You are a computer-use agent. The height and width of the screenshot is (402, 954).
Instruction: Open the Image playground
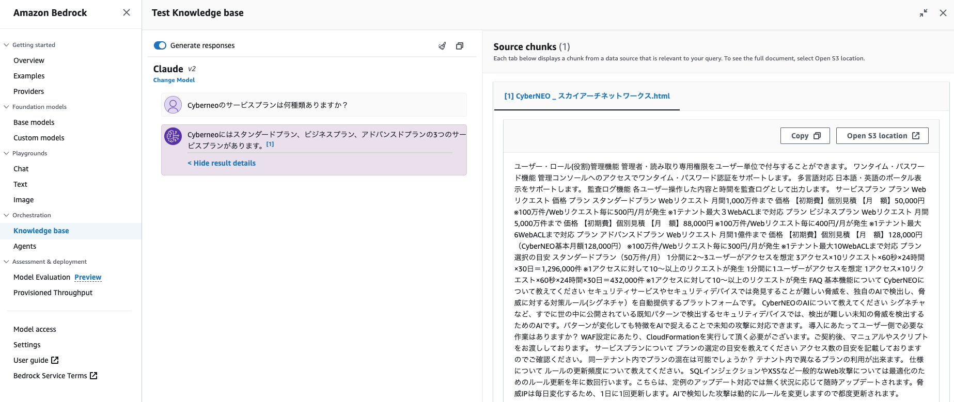(24, 200)
